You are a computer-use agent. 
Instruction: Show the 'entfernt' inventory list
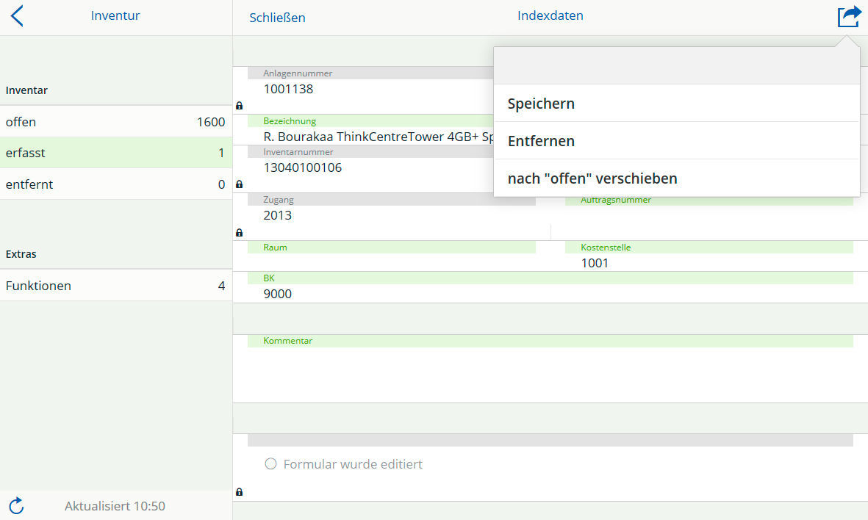pos(115,184)
